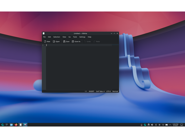Open the Soft Tabs: 4 indentation selector

(100, 91)
